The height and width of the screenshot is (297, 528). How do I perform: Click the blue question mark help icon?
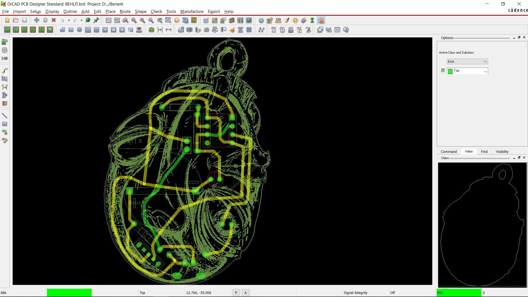point(346,30)
